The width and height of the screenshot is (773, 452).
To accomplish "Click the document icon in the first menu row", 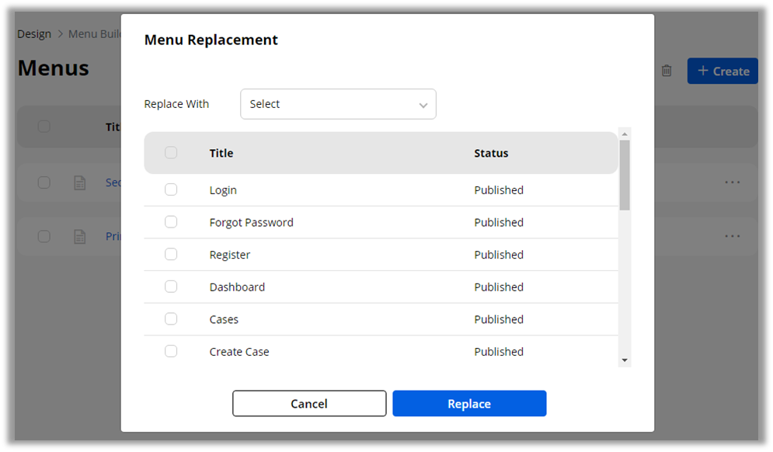I will point(79,183).
